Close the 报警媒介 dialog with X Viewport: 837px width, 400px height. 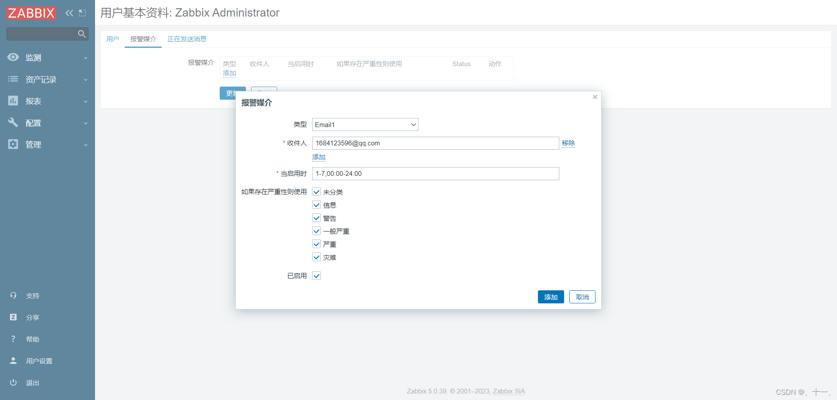coord(595,97)
